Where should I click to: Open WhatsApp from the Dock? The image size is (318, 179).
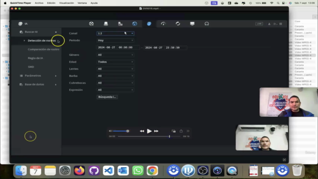tap(138, 171)
